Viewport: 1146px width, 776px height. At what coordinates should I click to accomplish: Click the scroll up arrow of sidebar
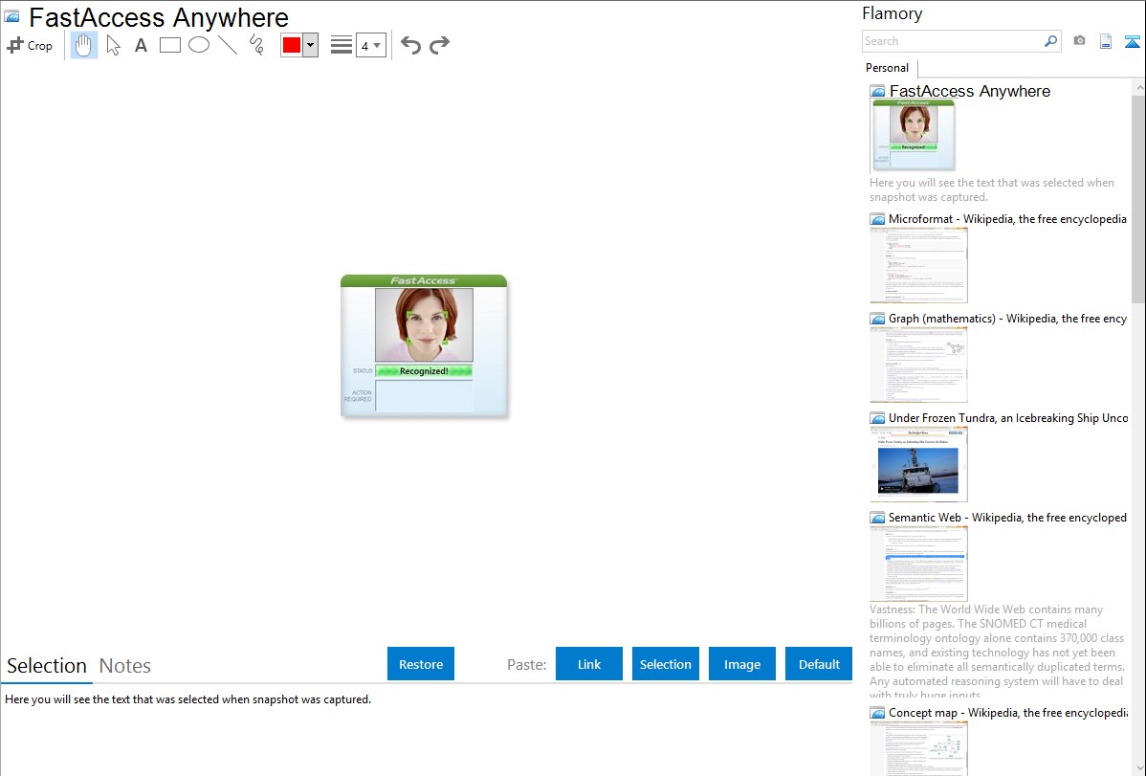click(1138, 87)
